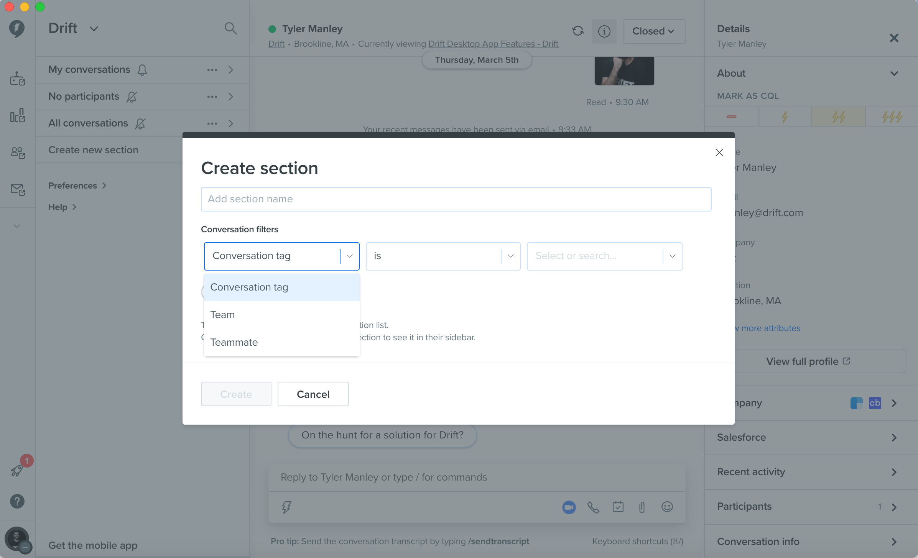Open the contacts people icon in left rail

click(17, 153)
